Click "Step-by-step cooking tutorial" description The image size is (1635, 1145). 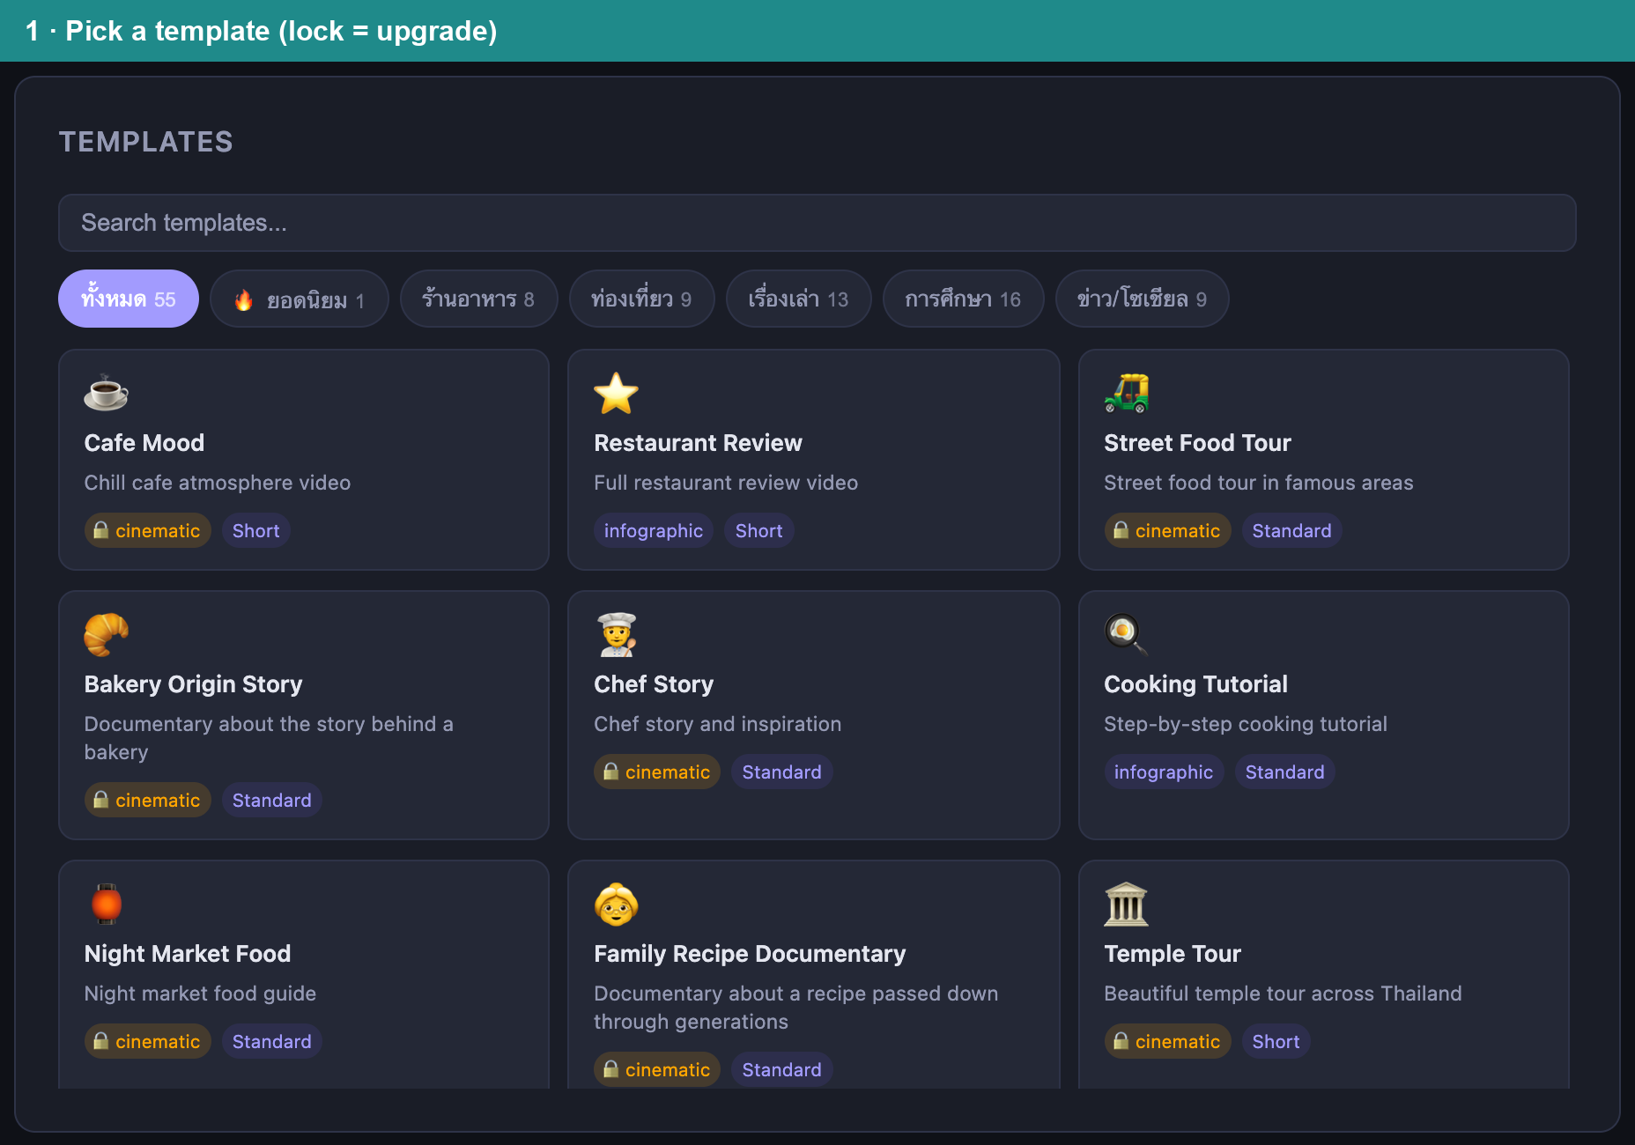[1246, 724]
